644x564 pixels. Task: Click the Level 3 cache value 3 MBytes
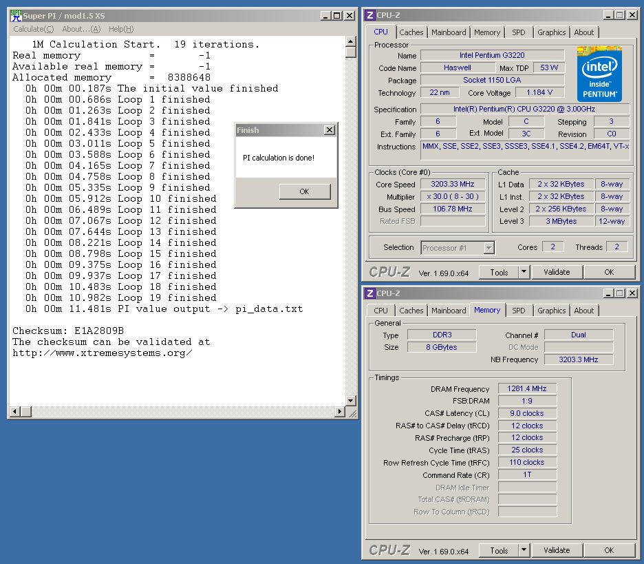[x=561, y=221]
